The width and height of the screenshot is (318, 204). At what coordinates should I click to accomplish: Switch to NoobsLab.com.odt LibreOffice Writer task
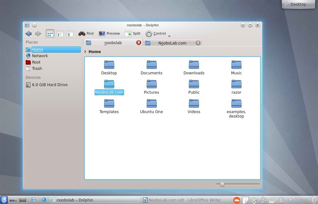186,200
